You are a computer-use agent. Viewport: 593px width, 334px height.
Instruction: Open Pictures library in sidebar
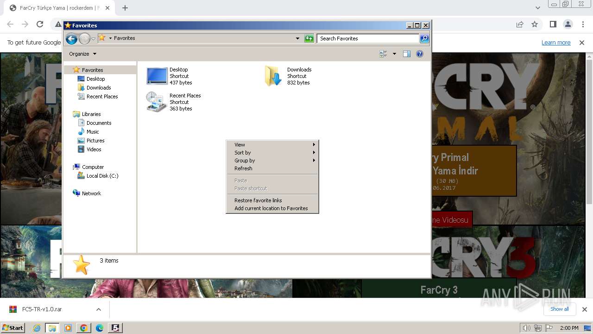click(95, 141)
